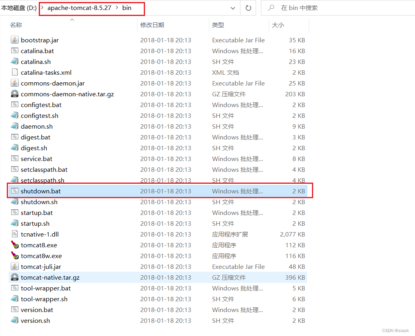This screenshot has width=415, height=336.
Task: Click the tomcat-juli.jar Java icon
Action: point(15,266)
